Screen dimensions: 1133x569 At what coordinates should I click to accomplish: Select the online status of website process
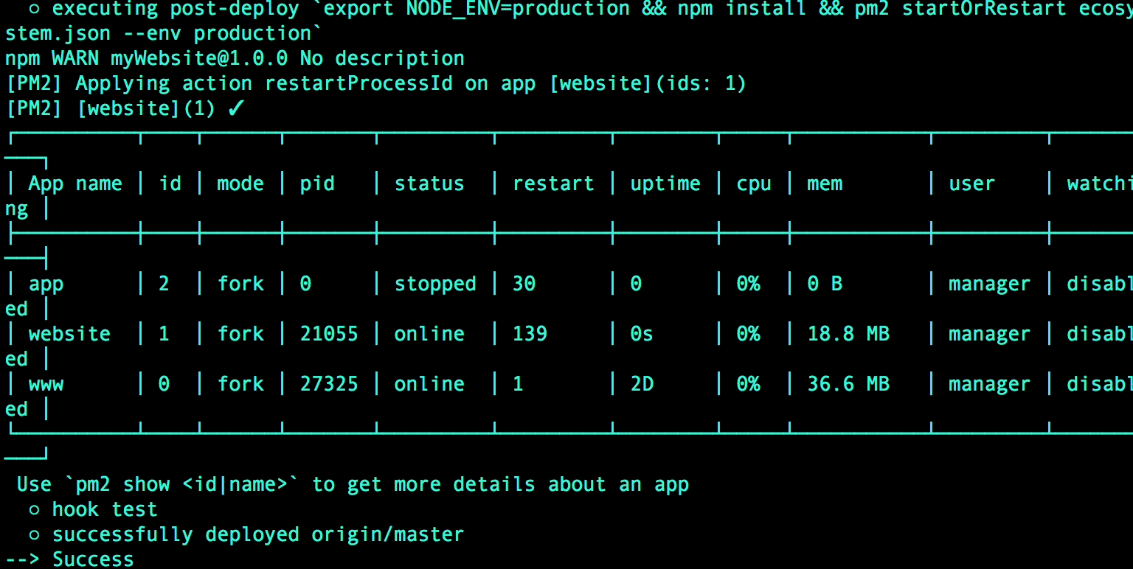point(429,333)
